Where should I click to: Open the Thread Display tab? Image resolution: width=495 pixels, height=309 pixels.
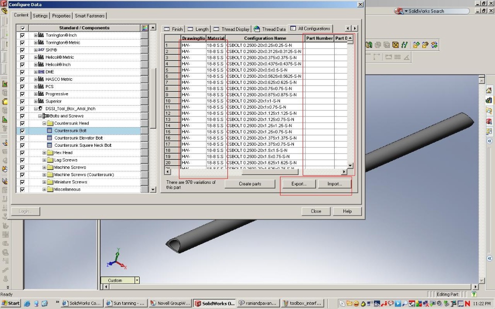coord(232,29)
